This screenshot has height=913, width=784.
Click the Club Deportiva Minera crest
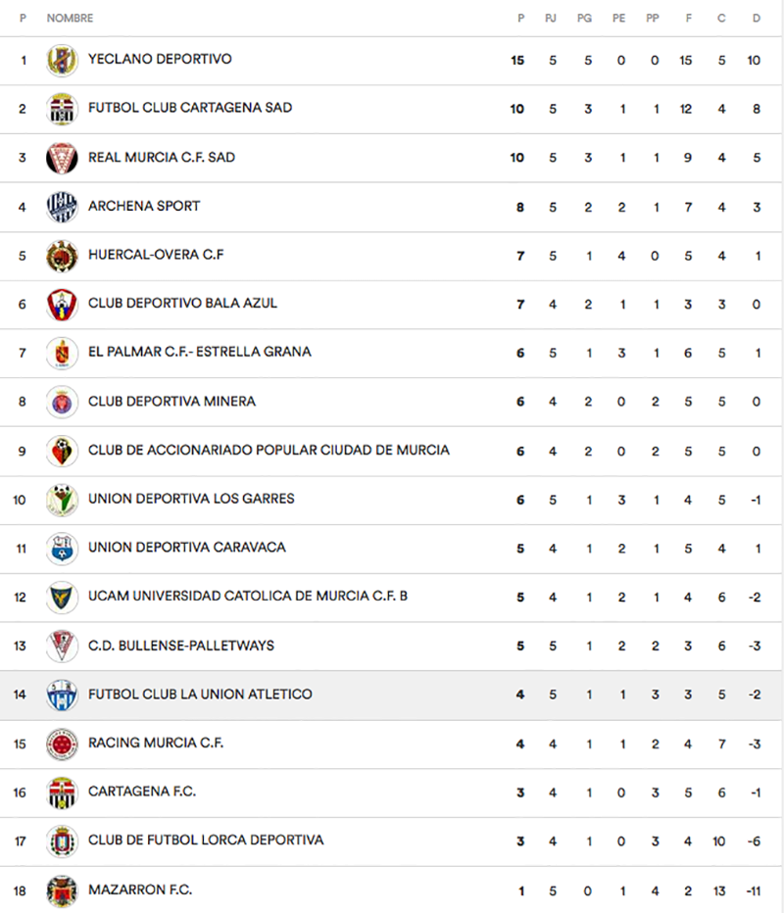coord(62,402)
